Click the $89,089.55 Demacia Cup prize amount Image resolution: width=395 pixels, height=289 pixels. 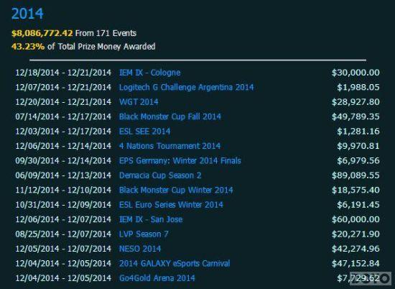coord(355,175)
